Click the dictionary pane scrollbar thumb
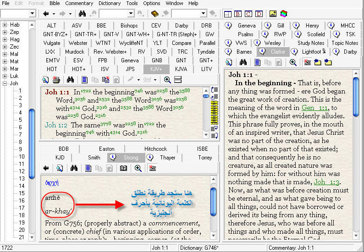Screen dimensions: 364x252 coord(213,202)
